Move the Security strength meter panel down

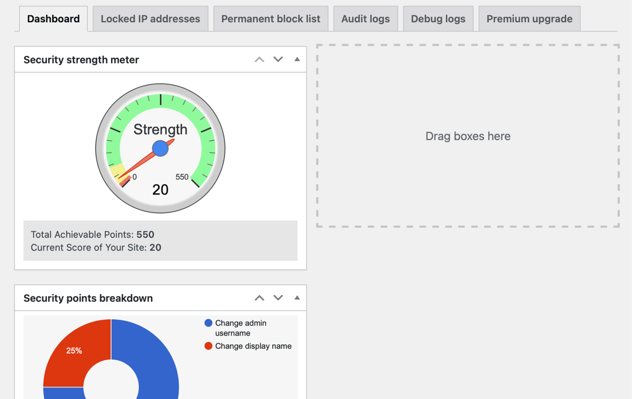pyautogui.click(x=278, y=59)
